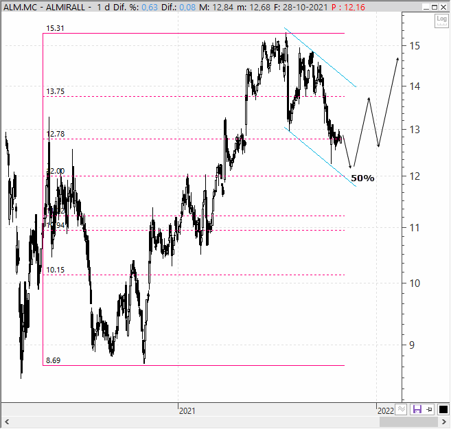Click the Fibonacci level label 13.75
Image resolution: width=451 pixels, height=429 pixels.
pyautogui.click(x=55, y=91)
